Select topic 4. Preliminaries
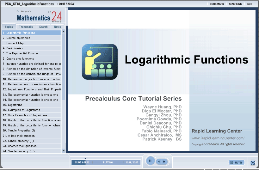Image resolution: width=259 pixels, height=170 pixels. (32, 48)
